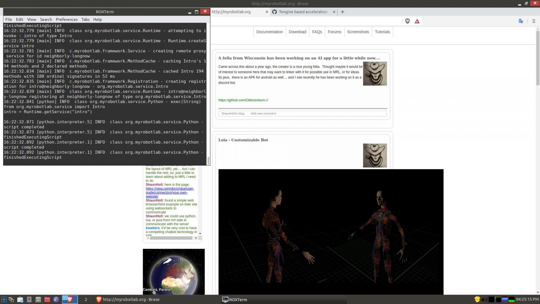Switch to the Tengine based acceleration tab

[303, 12]
